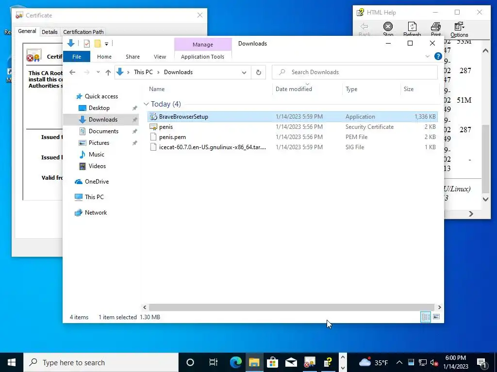
Task: Select This PC in navigation pane
Action: pos(94,197)
